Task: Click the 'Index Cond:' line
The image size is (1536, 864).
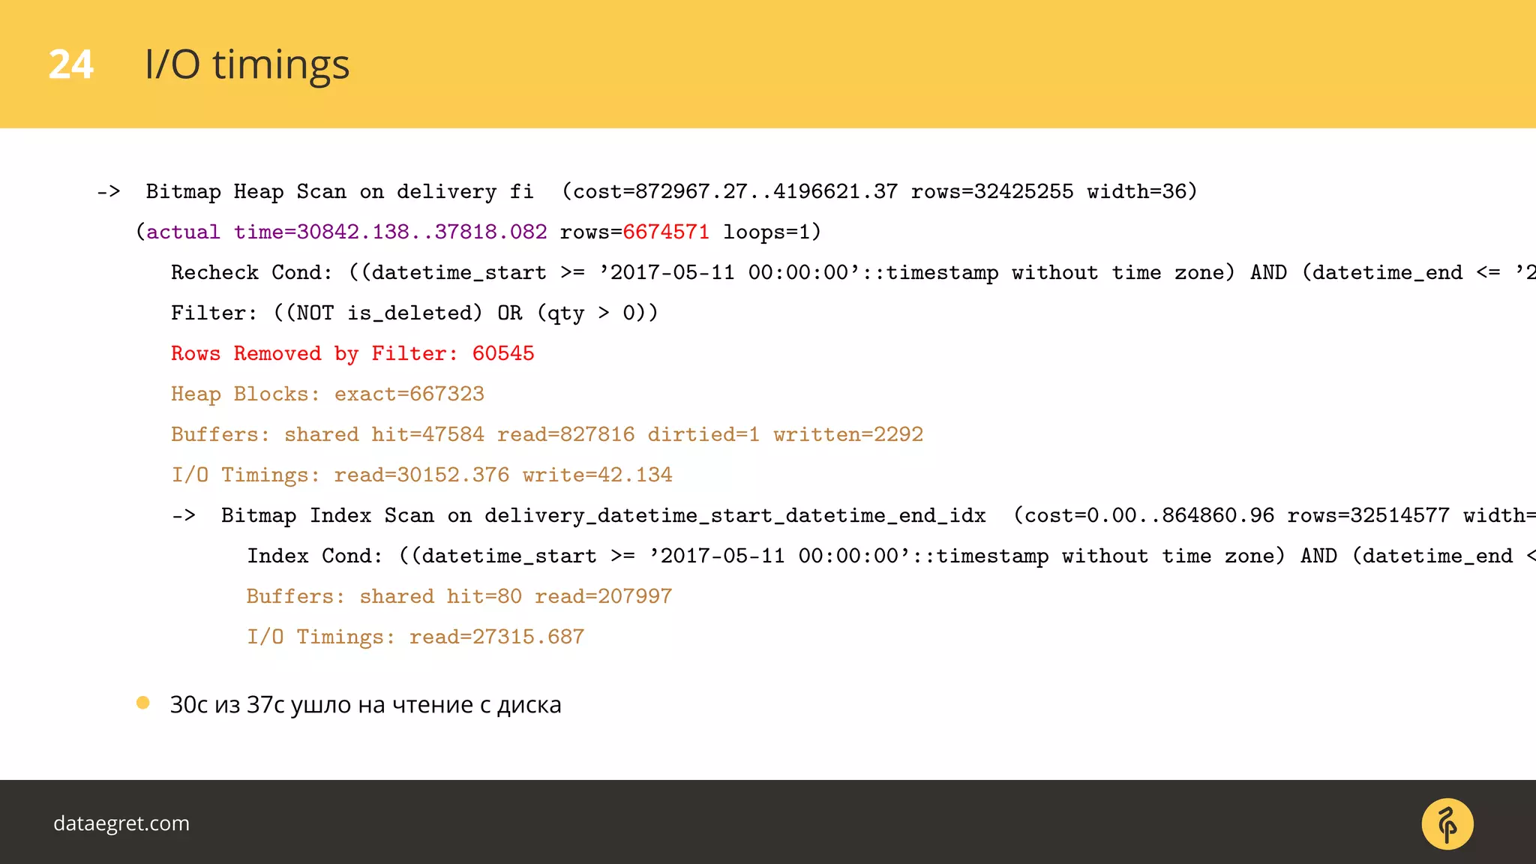Action: coord(892,556)
